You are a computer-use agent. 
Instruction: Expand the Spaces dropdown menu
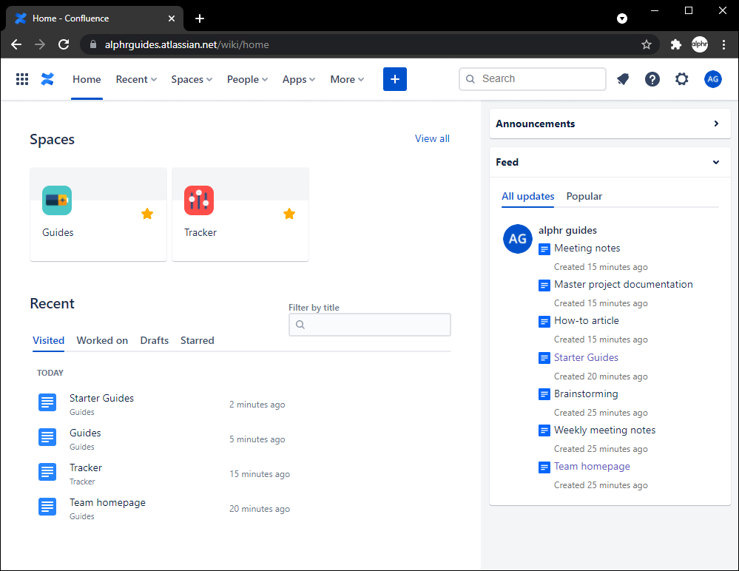tap(192, 79)
